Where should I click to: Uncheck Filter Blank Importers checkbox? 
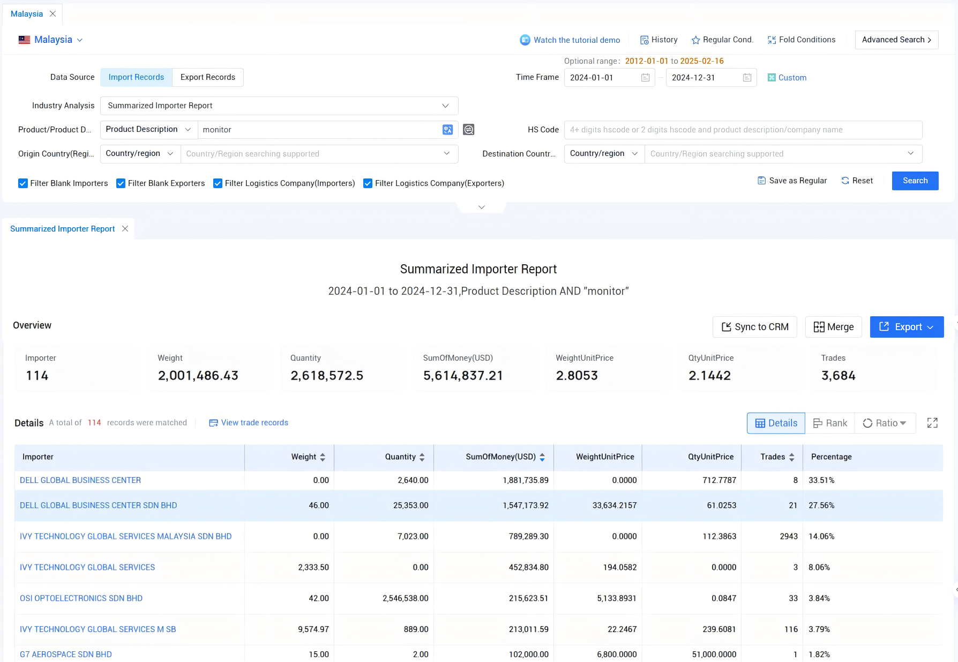(x=23, y=183)
